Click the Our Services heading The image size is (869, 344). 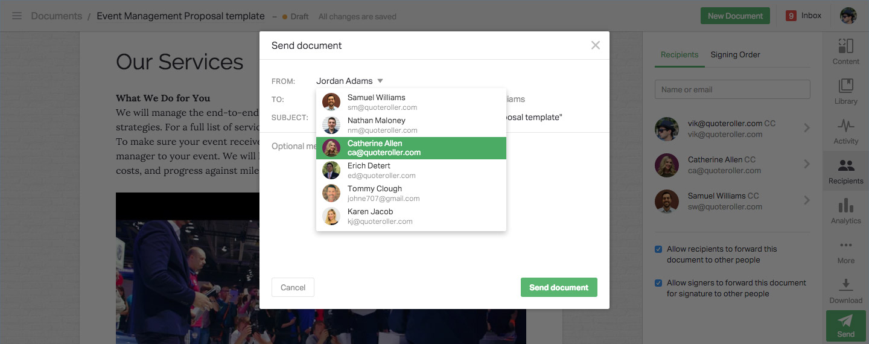point(180,62)
